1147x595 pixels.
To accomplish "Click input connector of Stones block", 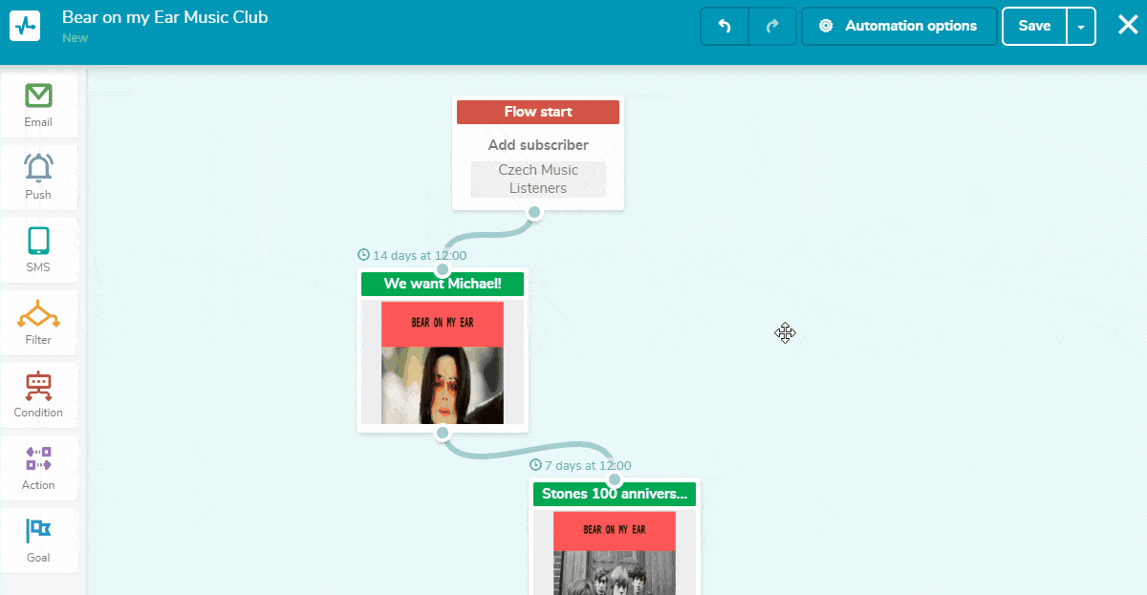I will tap(615, 480).
